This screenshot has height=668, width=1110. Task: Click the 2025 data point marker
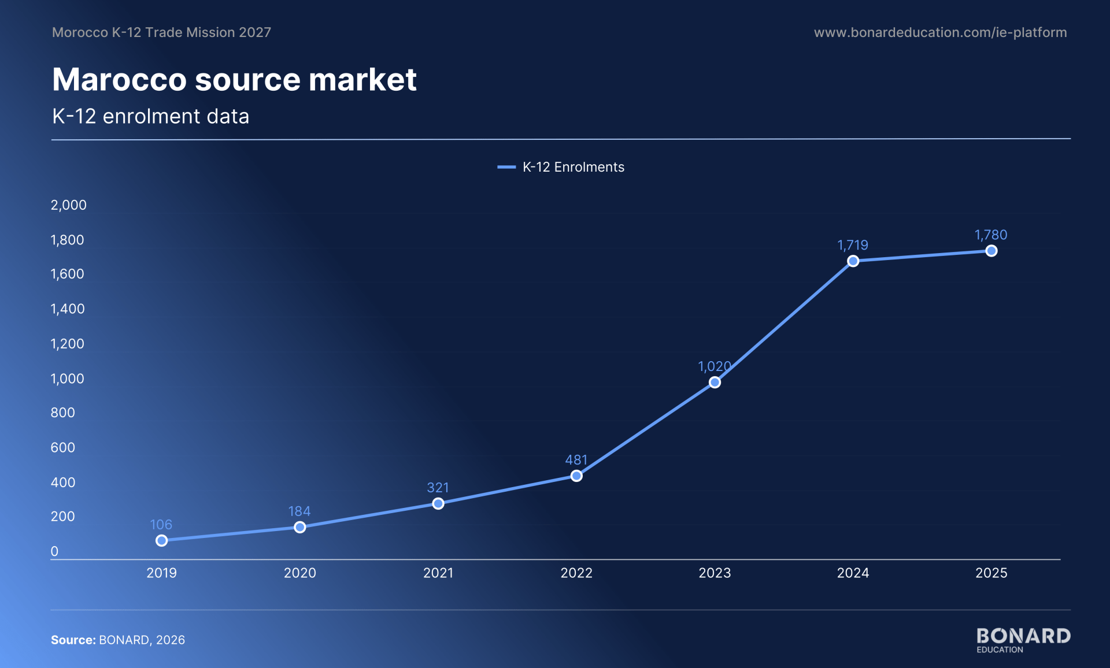pos(991,251)
